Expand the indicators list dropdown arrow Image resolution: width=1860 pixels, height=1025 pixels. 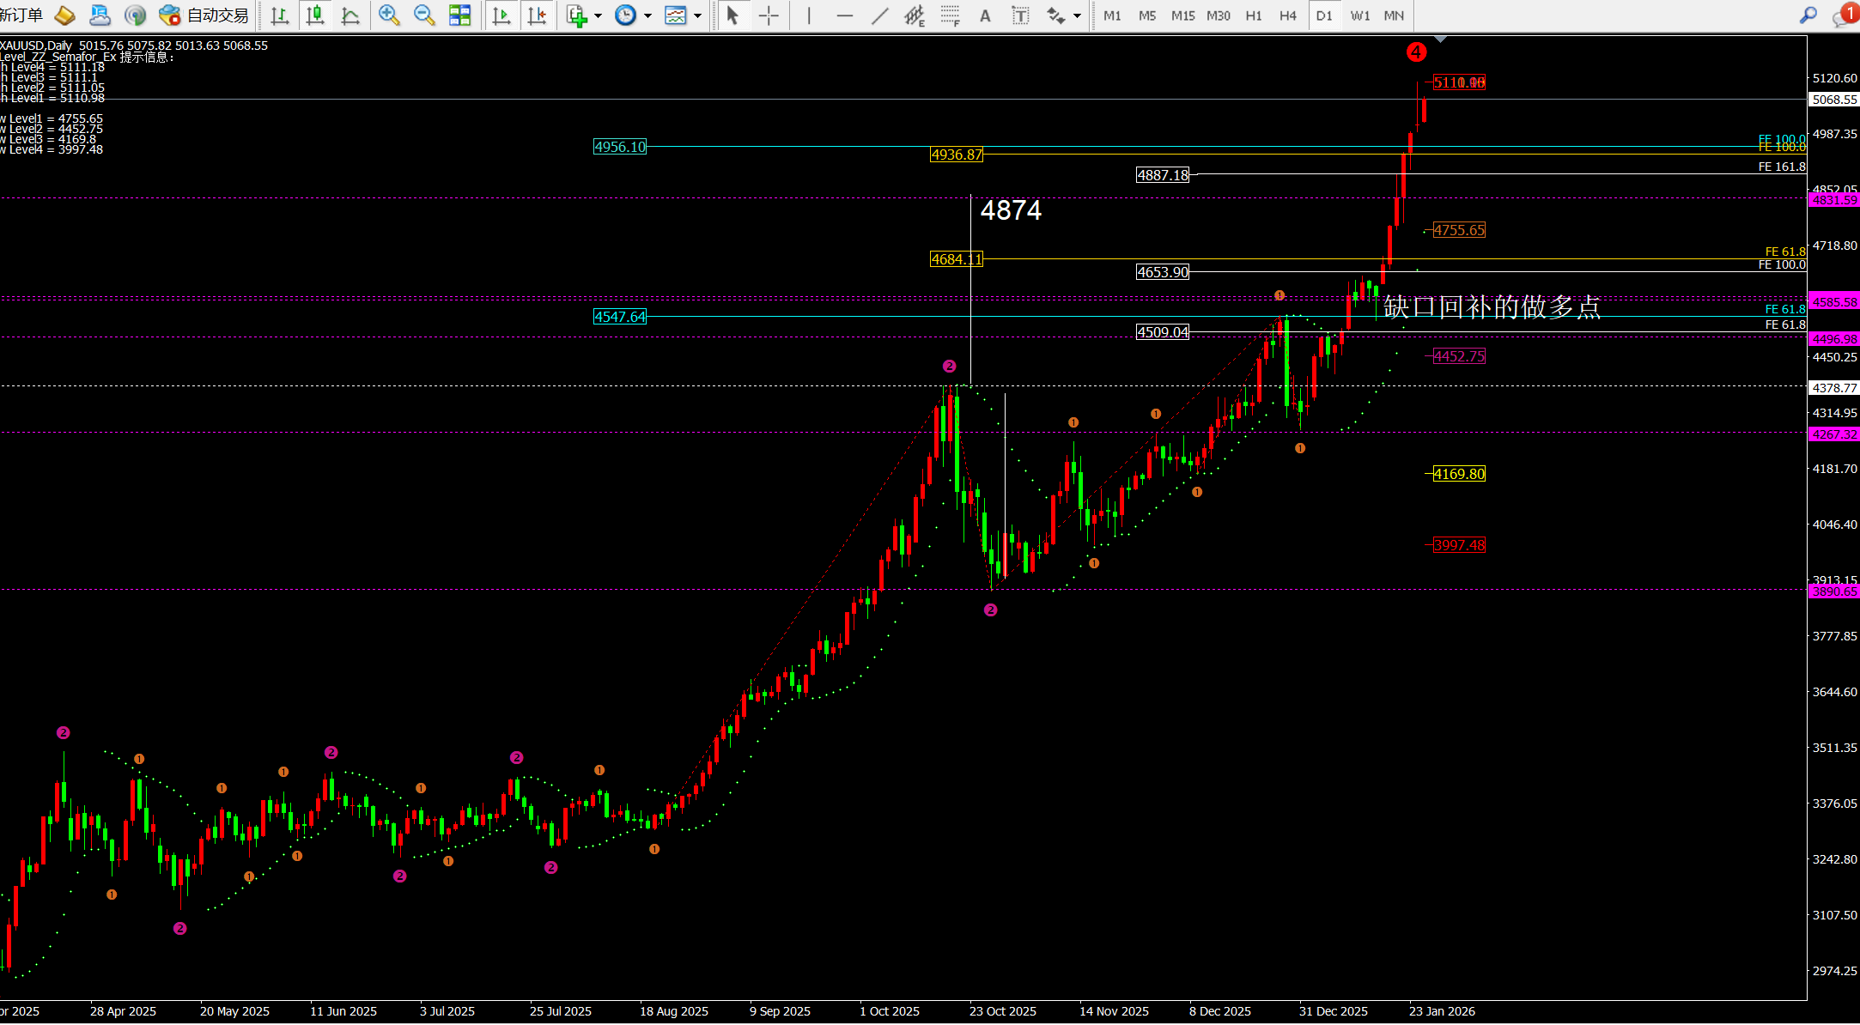(x=598, y=15)
